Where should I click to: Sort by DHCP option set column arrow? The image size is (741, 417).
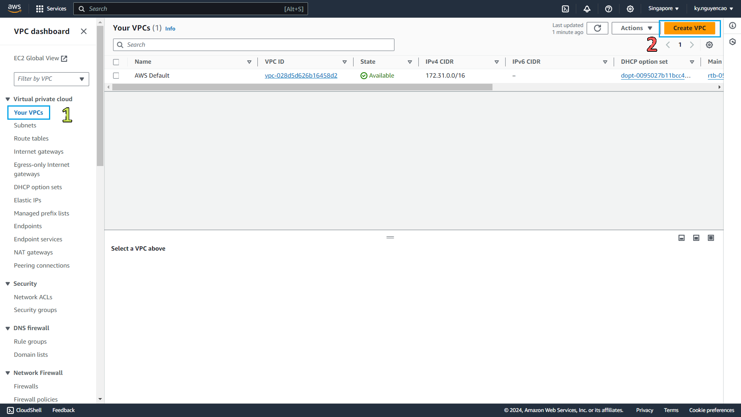tap(692, 62)
